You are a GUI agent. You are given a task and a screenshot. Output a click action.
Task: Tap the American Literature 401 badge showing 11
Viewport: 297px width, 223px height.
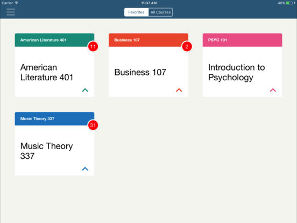point(93,46)
